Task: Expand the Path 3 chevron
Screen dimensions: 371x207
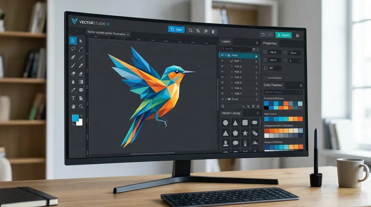Action: click(x=232, y=72)
